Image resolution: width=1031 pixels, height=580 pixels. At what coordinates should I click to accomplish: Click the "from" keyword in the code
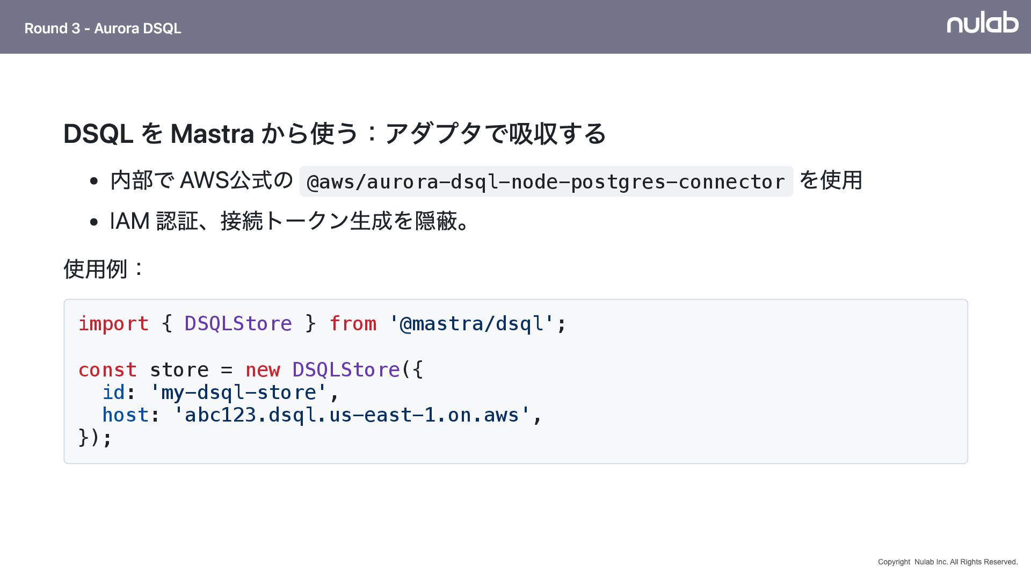353,324
